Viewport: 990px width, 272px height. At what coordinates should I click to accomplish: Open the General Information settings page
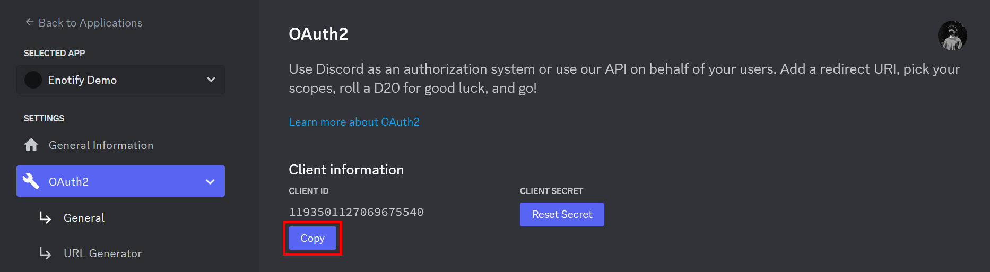pos(101,145)
